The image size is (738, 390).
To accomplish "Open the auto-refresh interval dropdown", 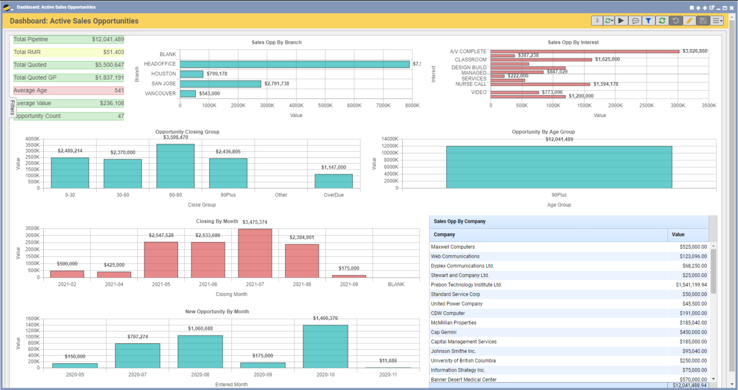I will click(609, 21).
